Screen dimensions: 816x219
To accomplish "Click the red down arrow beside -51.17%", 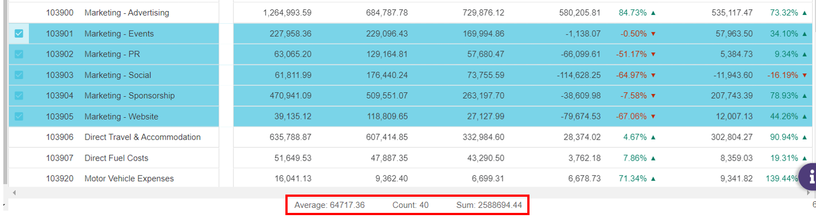I will click(653, 54).
